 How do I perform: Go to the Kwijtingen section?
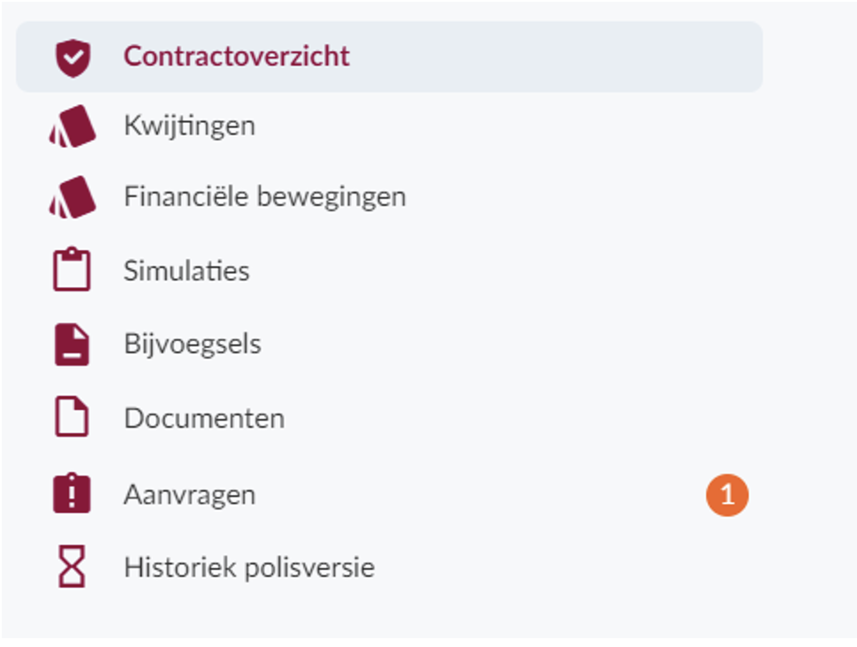[x=389, y=126]
